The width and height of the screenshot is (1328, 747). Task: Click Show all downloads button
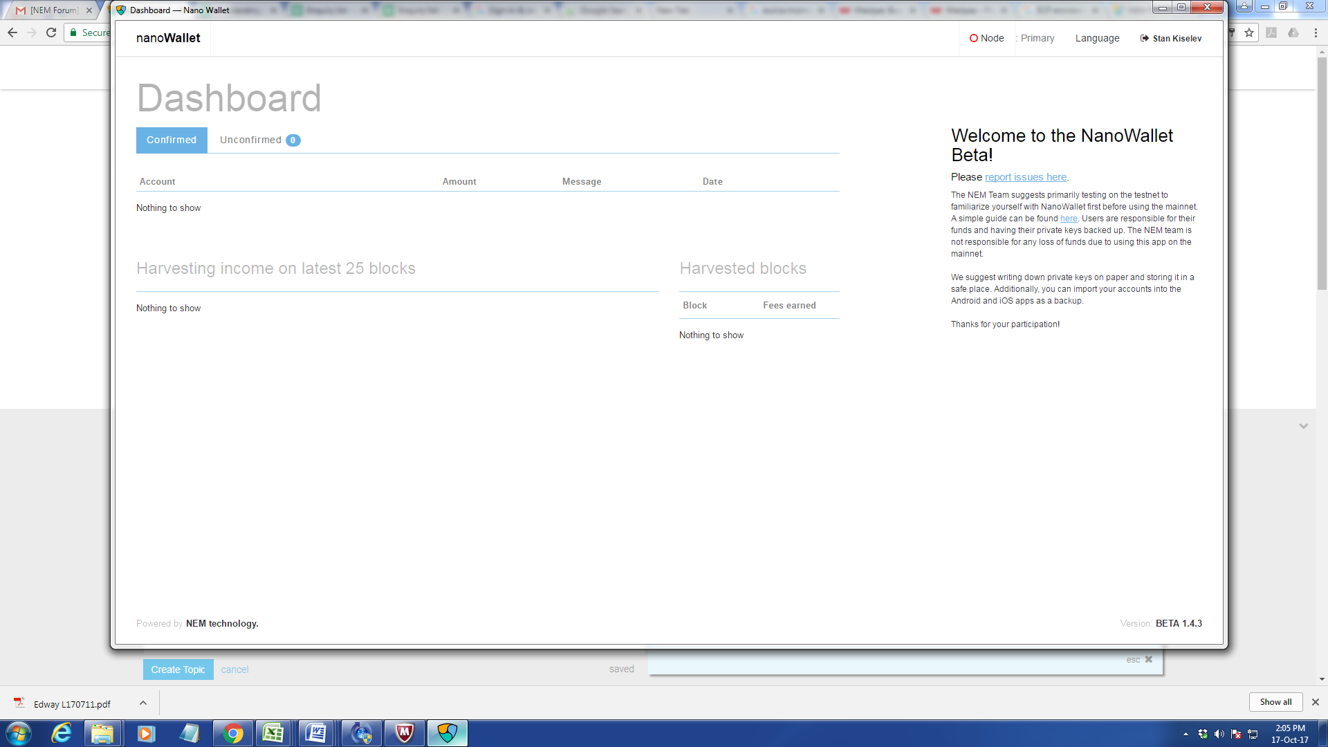[1275, 702]
